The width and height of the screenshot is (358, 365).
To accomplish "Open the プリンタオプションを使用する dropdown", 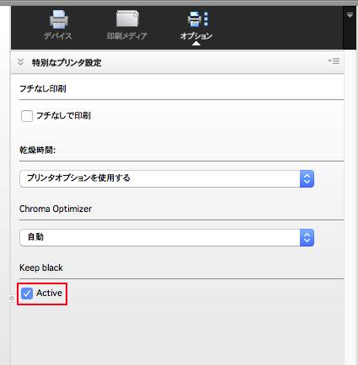I will (167, 178).
